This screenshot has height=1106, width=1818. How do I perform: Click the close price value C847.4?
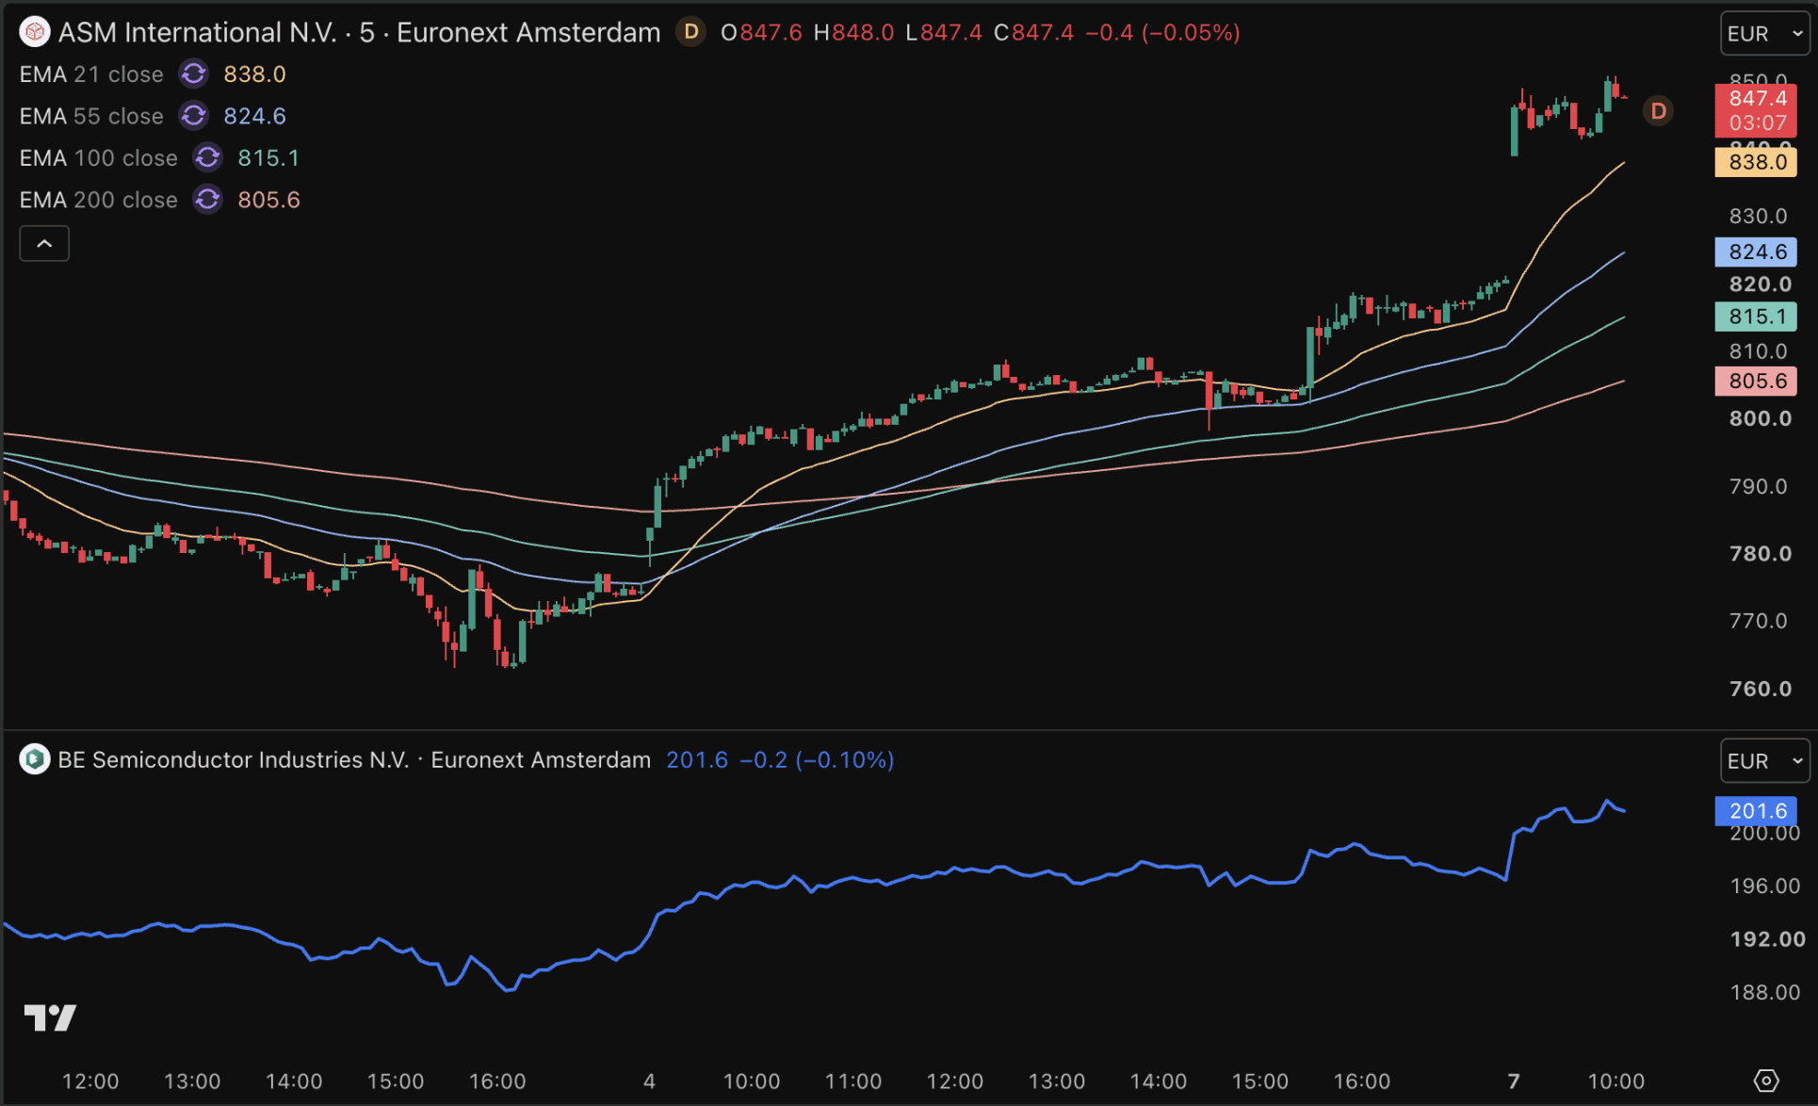click(x=1033, y=32)
